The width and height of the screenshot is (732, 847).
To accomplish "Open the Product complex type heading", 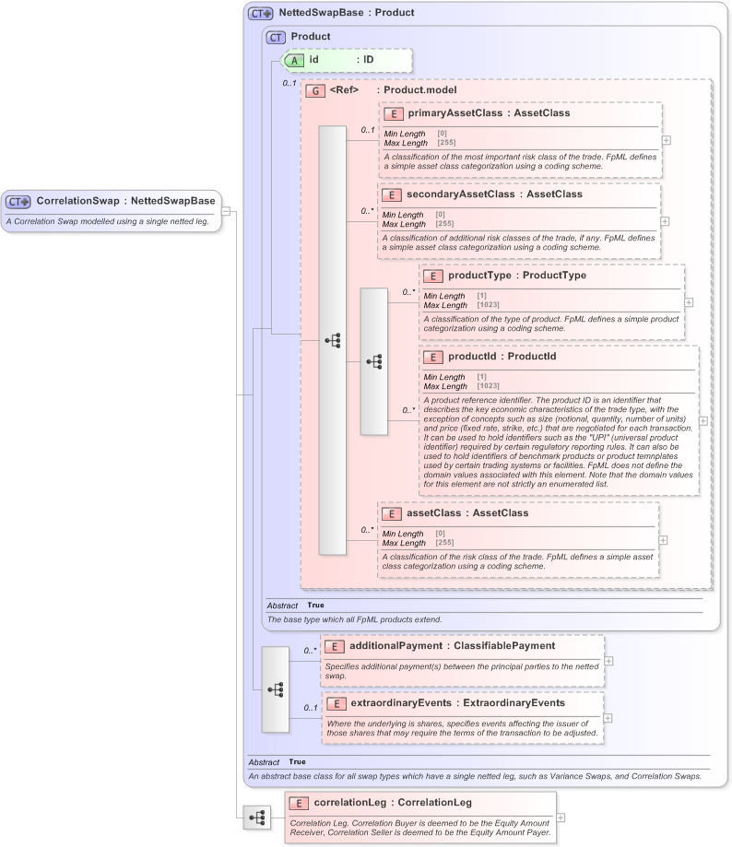I will coord(311,36).
